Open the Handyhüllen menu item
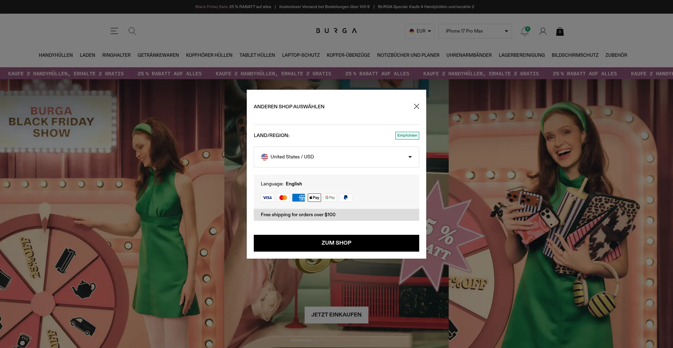This screenshot has width=673, height=348. pos(56,55)
